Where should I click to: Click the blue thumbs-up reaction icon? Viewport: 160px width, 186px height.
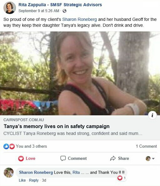pos(6,146)
